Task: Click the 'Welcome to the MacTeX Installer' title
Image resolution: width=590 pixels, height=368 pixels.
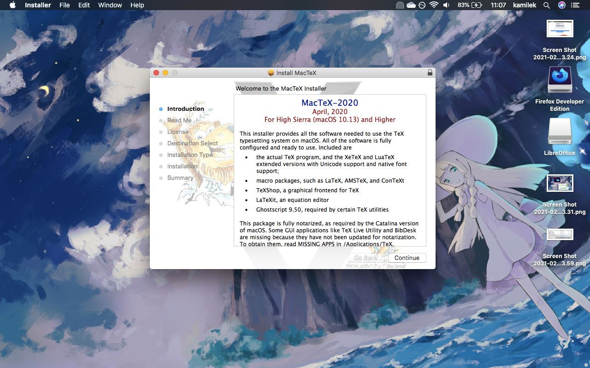Action: coord(281,88)
